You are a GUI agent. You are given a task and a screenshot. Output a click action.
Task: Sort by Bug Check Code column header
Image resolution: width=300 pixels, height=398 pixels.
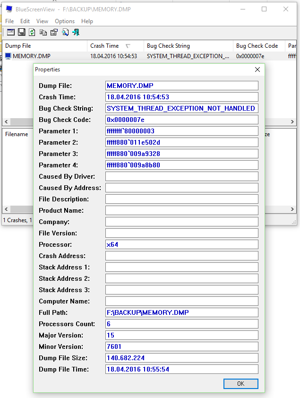pos(259,46)
